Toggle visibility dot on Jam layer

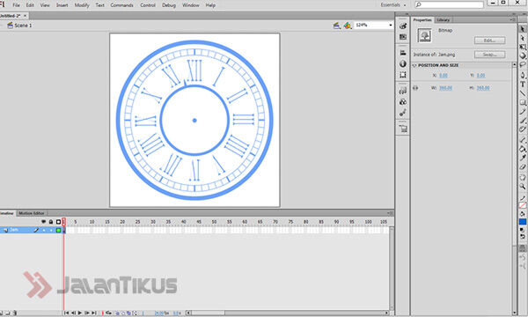click(44, 230)
